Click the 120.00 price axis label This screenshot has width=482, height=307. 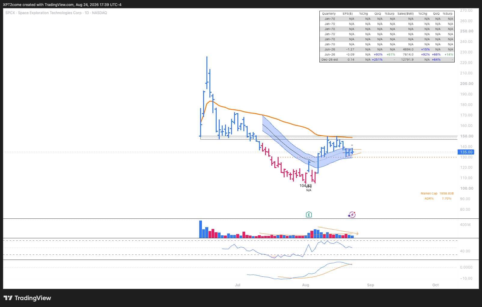coord(466,167)
